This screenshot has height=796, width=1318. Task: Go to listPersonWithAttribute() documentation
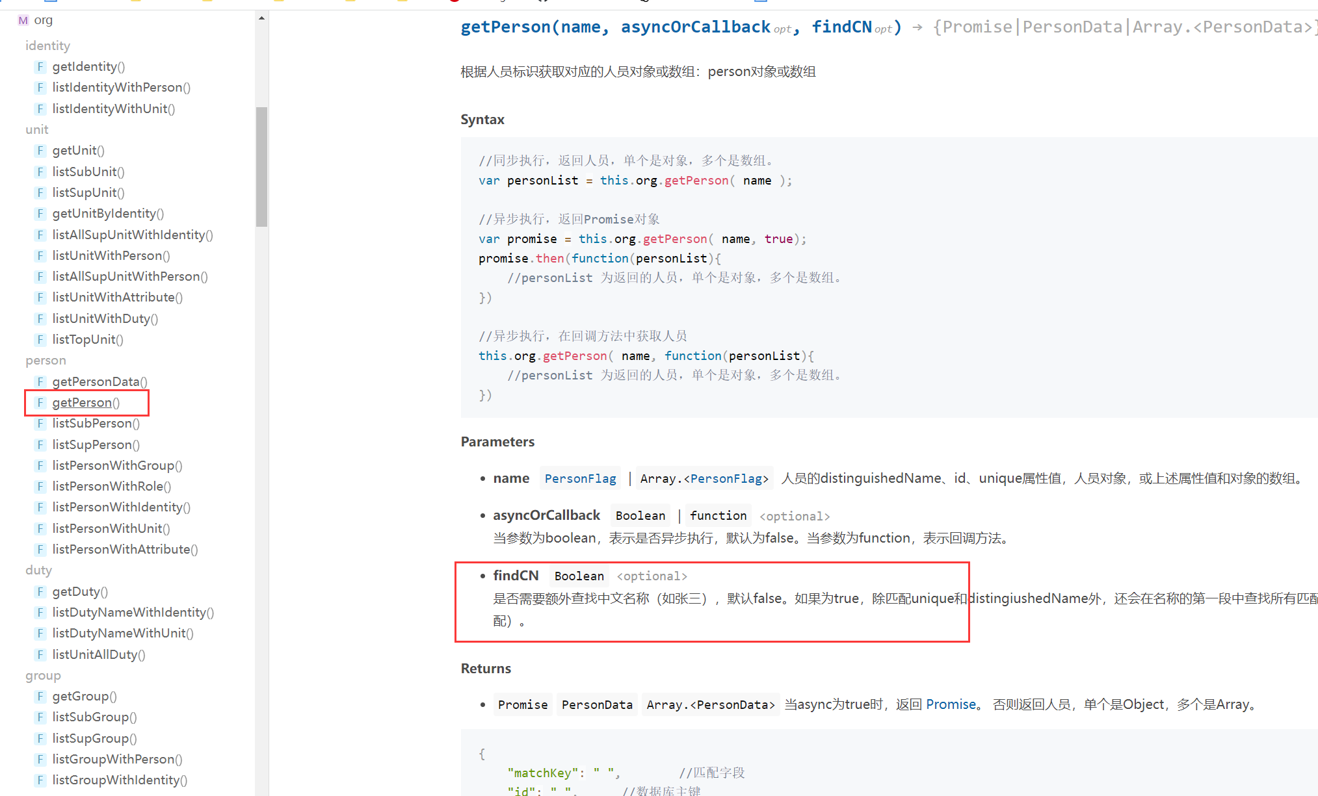point(125,549)
